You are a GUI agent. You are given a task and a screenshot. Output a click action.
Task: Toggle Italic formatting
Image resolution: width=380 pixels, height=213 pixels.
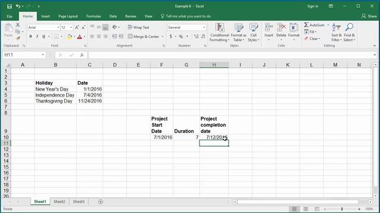[x=37, y=37]
